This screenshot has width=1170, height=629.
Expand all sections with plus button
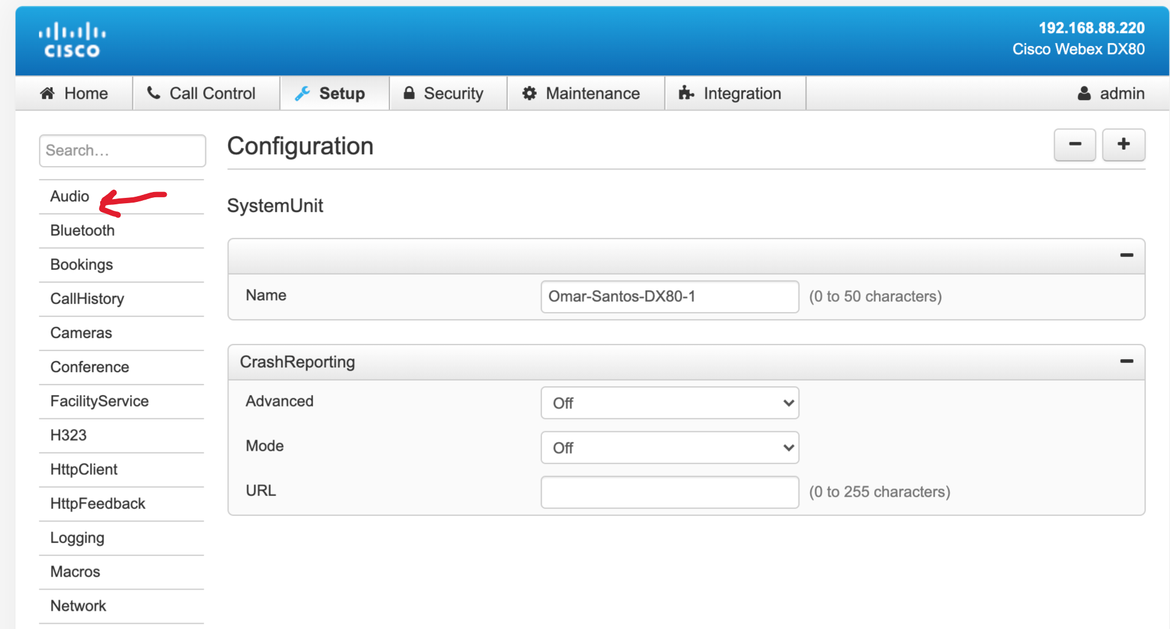[1123, 144]
